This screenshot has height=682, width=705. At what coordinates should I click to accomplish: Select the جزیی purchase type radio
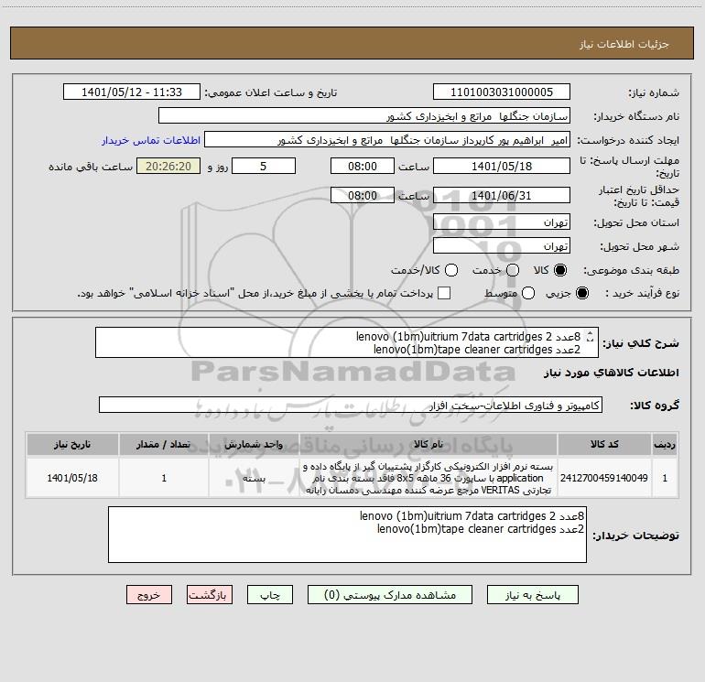point(581,293)
